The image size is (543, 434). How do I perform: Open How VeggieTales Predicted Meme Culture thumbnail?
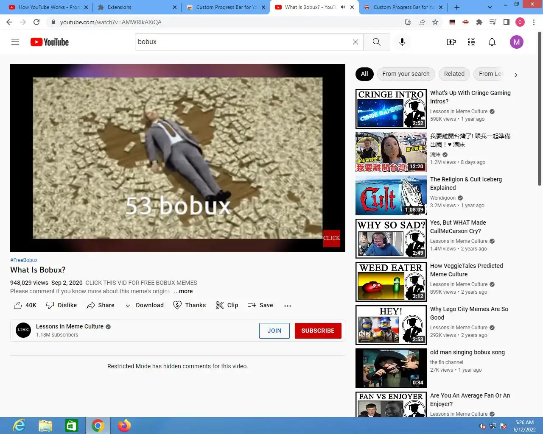pyautogui.click(x=391, y=282)
